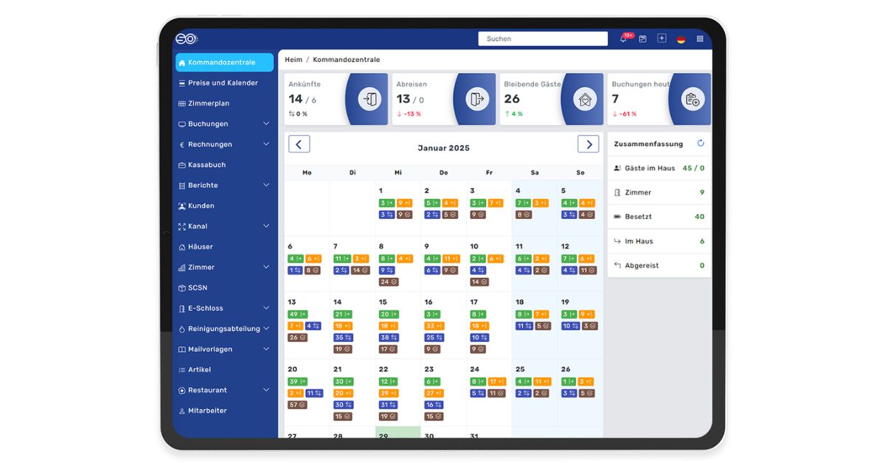The height and width of the screenshot is (463, 885).
Task: Click inside the Suchen search field
Action: pyautogui.click(x=543, y=38)
